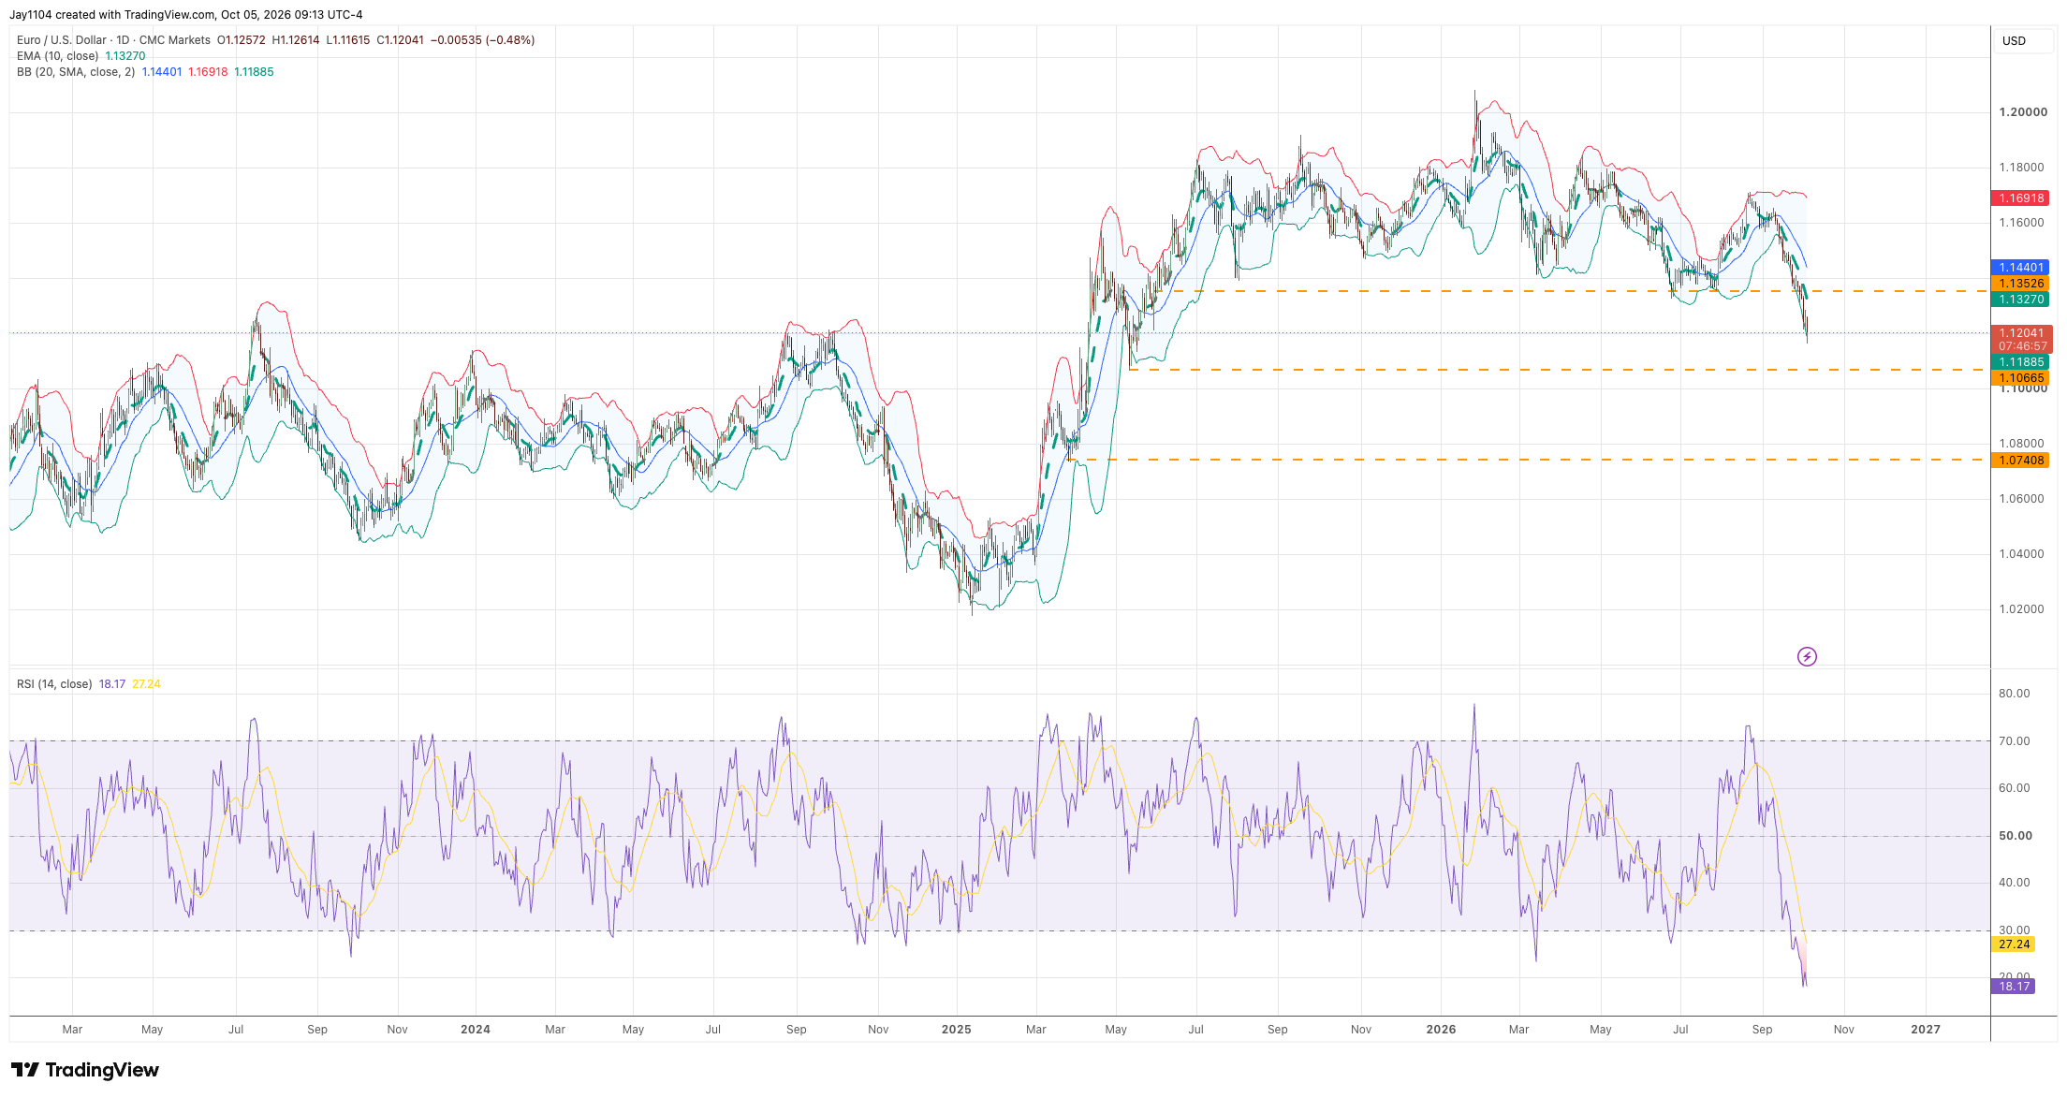Click the green 1.11885 lower band label
The width and height of the screenshot is (2067, 1098).
[2021, 362]
